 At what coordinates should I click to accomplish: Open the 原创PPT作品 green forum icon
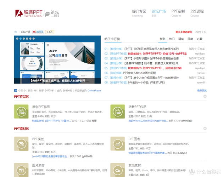(21, 112)
